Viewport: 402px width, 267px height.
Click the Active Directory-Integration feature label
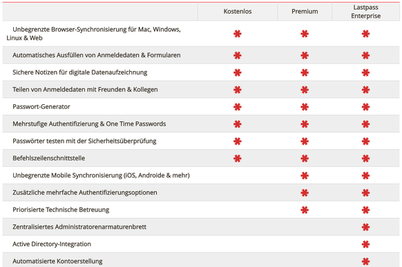click(52, 244)
